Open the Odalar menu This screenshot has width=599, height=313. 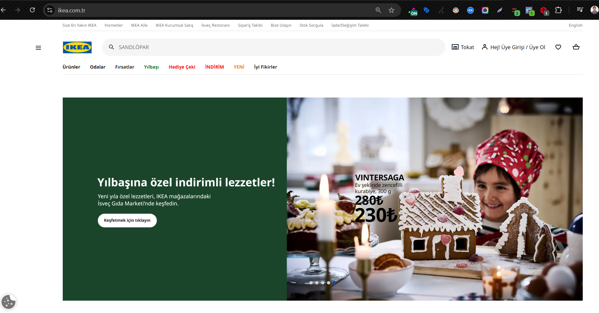coord(98,67)
